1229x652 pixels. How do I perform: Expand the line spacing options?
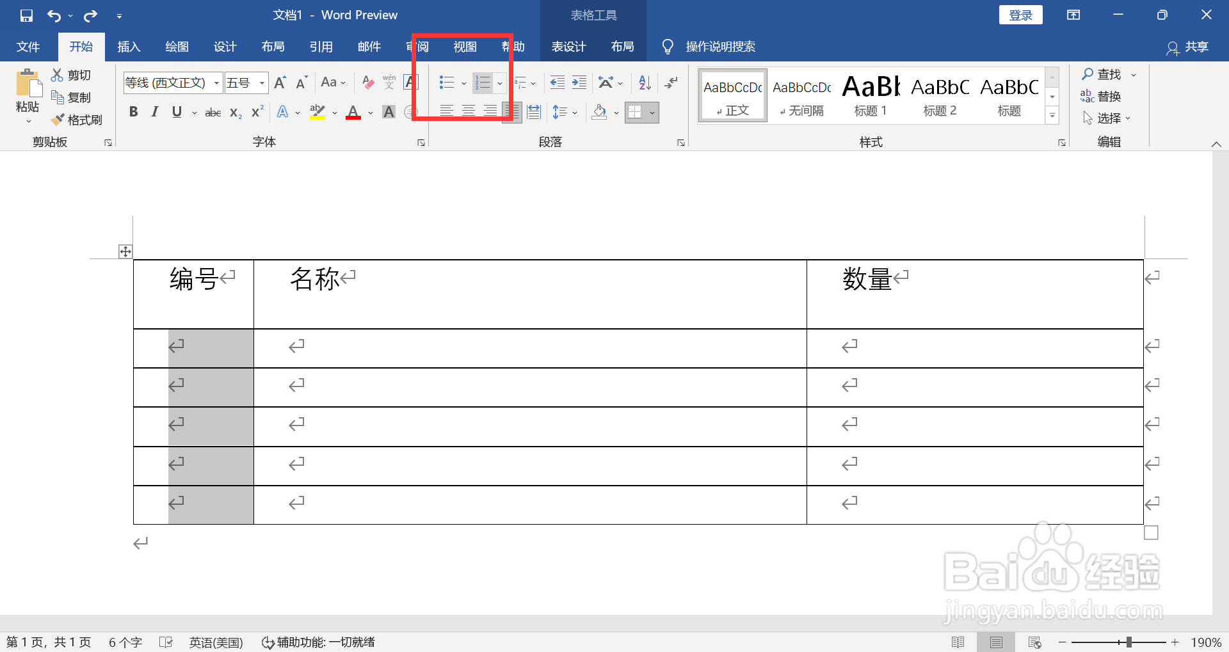pyautogui.click(x=574, y=112)
